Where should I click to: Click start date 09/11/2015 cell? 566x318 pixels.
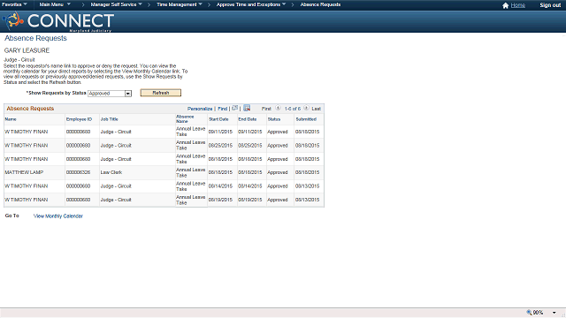tap(220, 132)
